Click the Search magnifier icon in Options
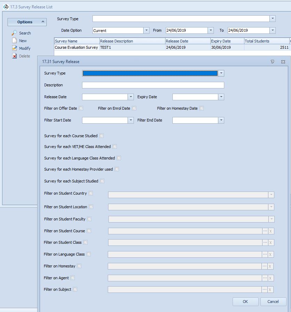Screen dimensions: 291x312 click(x=14, y=33)
